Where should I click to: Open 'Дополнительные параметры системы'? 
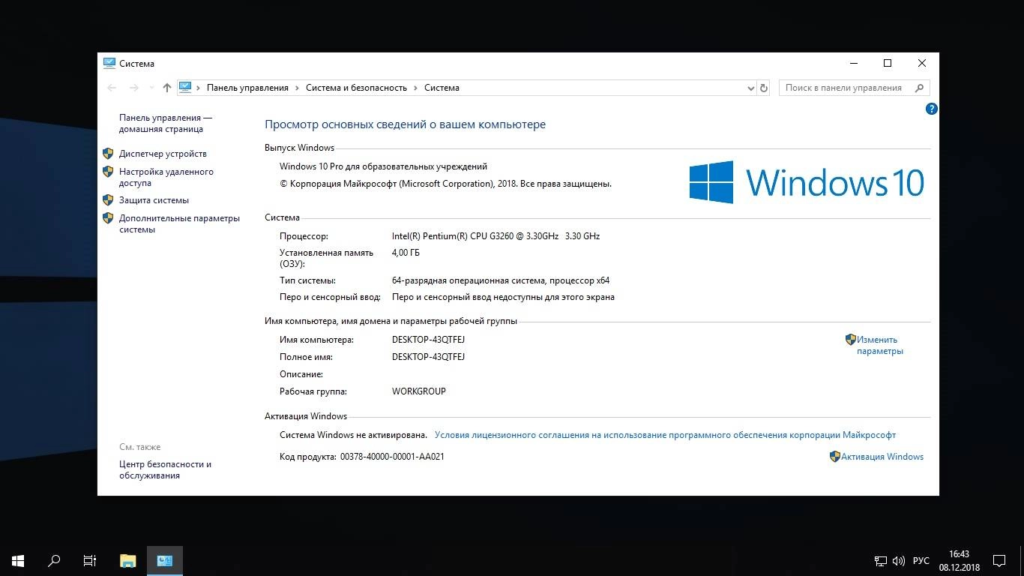pos(179,223)
